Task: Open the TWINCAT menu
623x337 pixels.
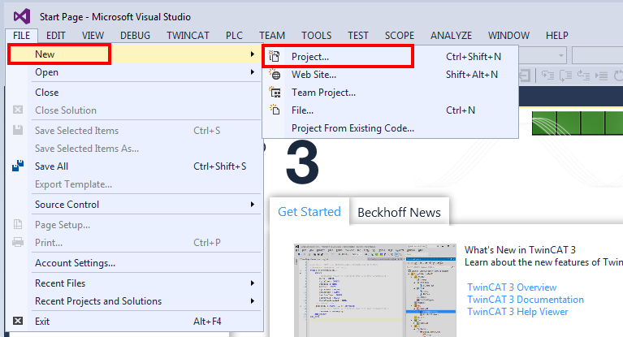Action: [188, 36]
